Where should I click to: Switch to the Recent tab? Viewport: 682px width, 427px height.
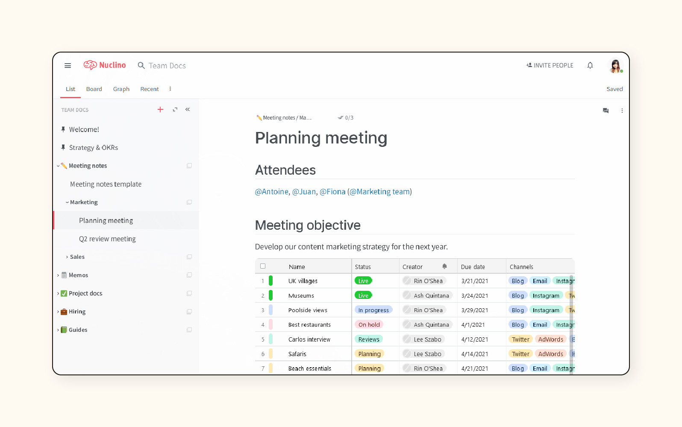150,89
